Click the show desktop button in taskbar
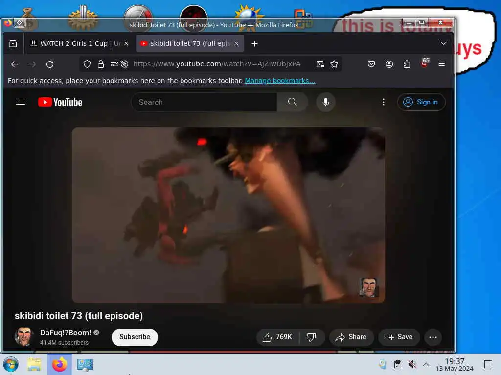This screenshot has width=501, height=375. (x=488, y=364)
